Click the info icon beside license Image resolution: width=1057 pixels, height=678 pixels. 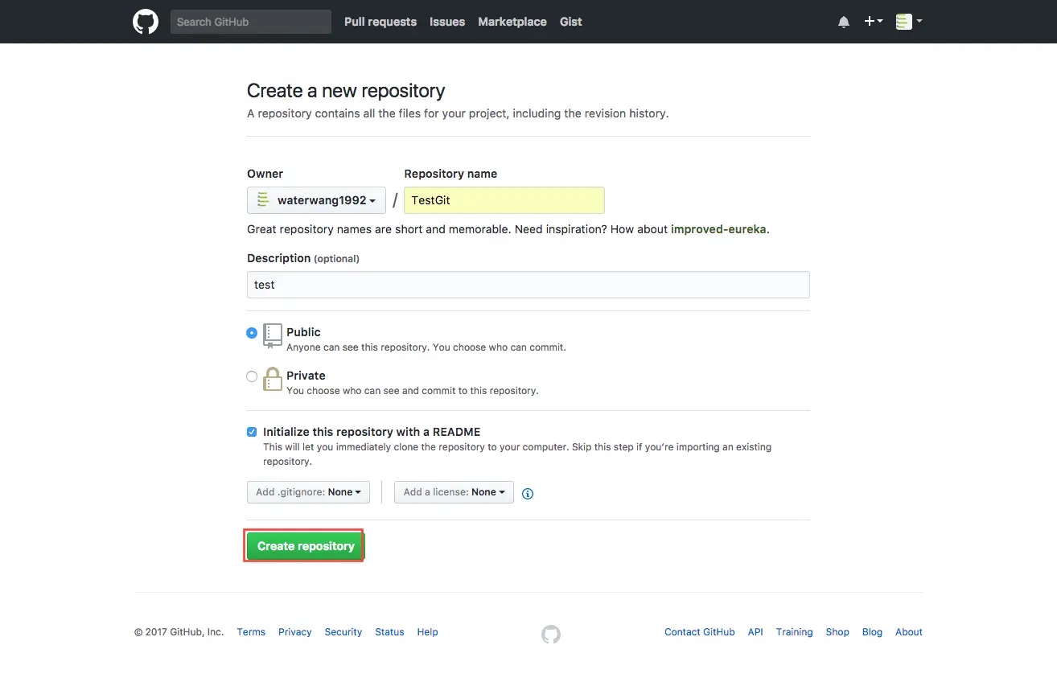[x=528, y=493]
